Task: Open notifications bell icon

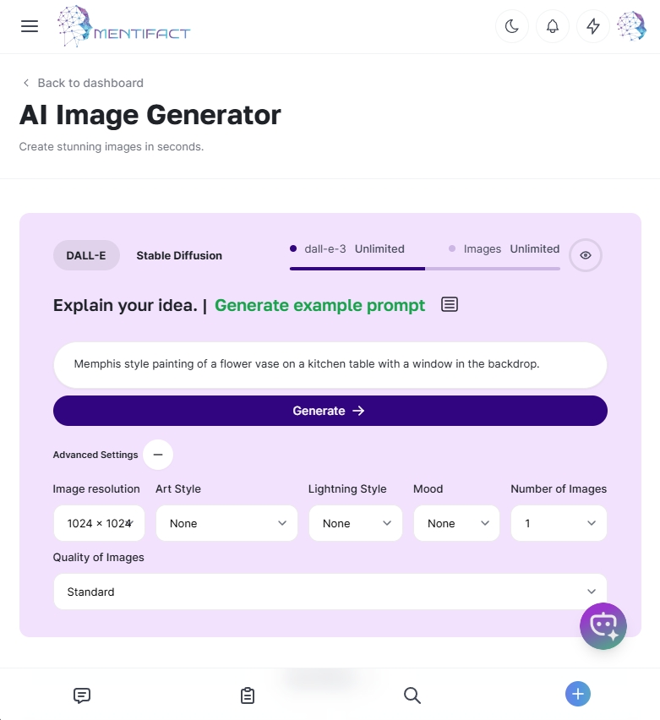Action: (x=553, y=26)
